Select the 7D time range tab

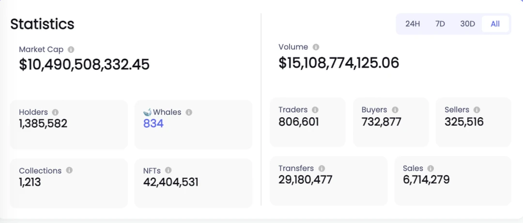coord(440,24)
